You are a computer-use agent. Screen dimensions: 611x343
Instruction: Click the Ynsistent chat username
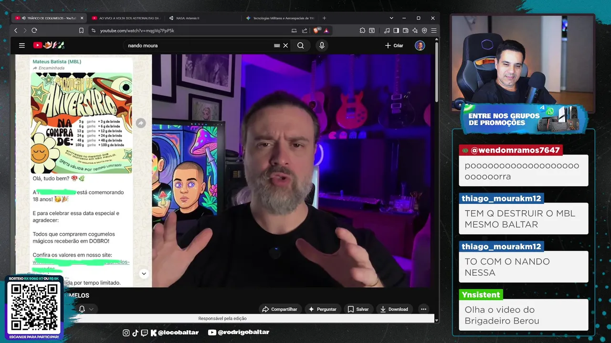point(481,294)
